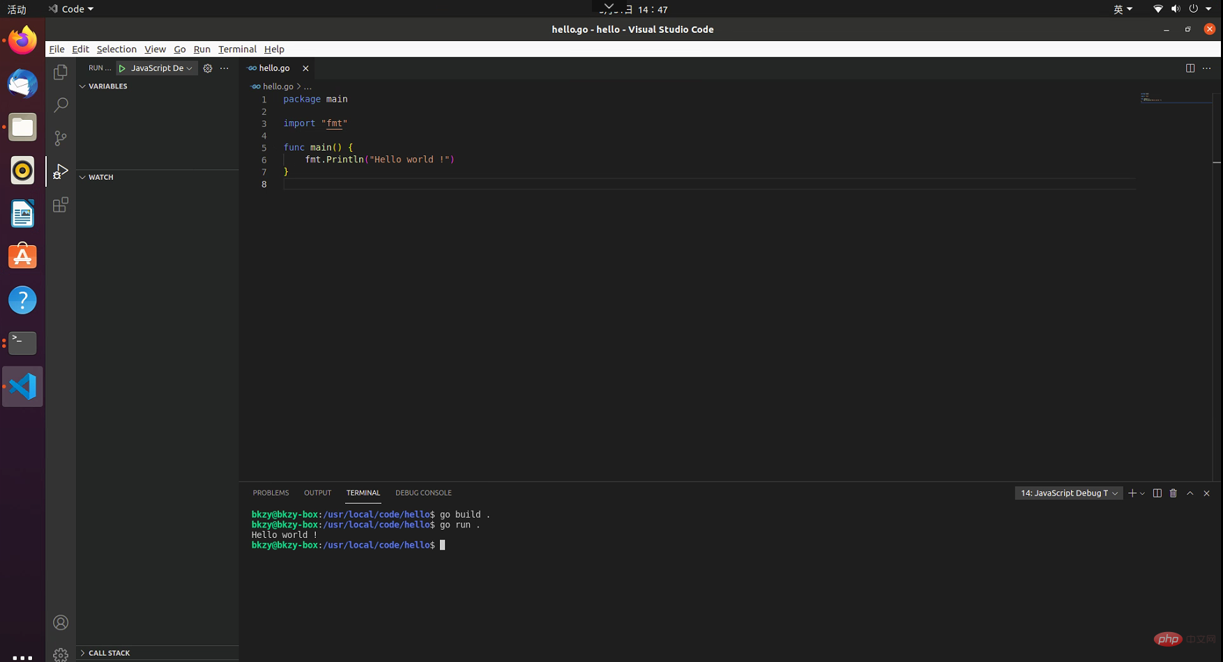
Task: Click the hello.go breadcrumb link
Action: pyautogui.click(x=278, y=86)
